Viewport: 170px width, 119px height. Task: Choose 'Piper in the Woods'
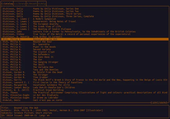85,47
